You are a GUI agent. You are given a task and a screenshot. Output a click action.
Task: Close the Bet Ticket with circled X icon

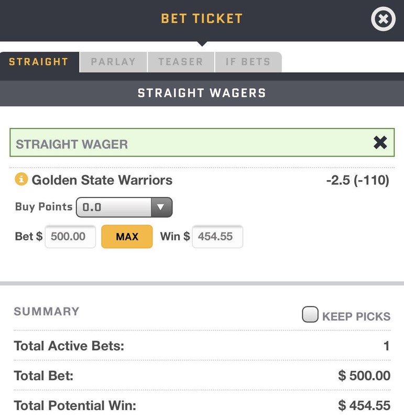tap(383, 19)
